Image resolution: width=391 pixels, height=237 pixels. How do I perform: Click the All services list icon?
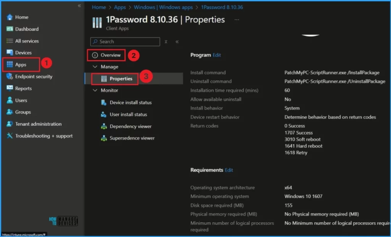point(10,41)
